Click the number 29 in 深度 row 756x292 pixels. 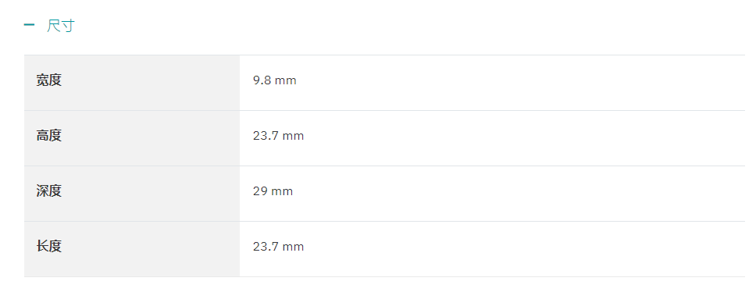pos(260,191)
